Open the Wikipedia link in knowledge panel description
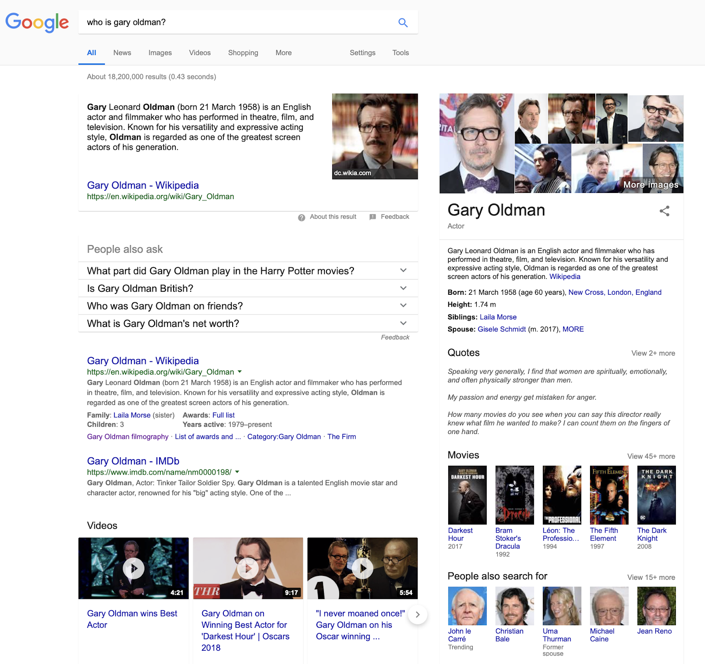 565,277
